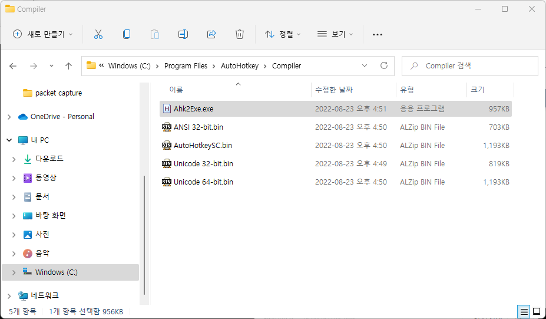Screen dimensions: 546x319
Task: Select 사진 in navigation pane
Action: point(42,234)
